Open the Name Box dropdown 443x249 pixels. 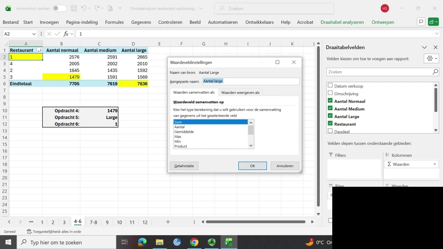point(34,34)
